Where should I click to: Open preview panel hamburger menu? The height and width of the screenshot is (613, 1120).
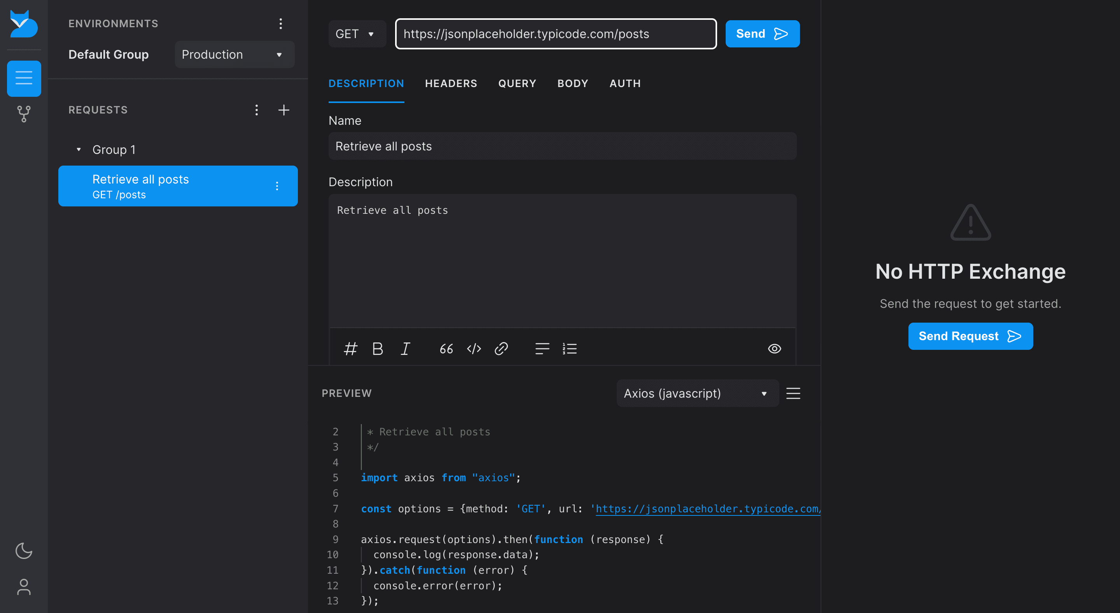point(793,393)
